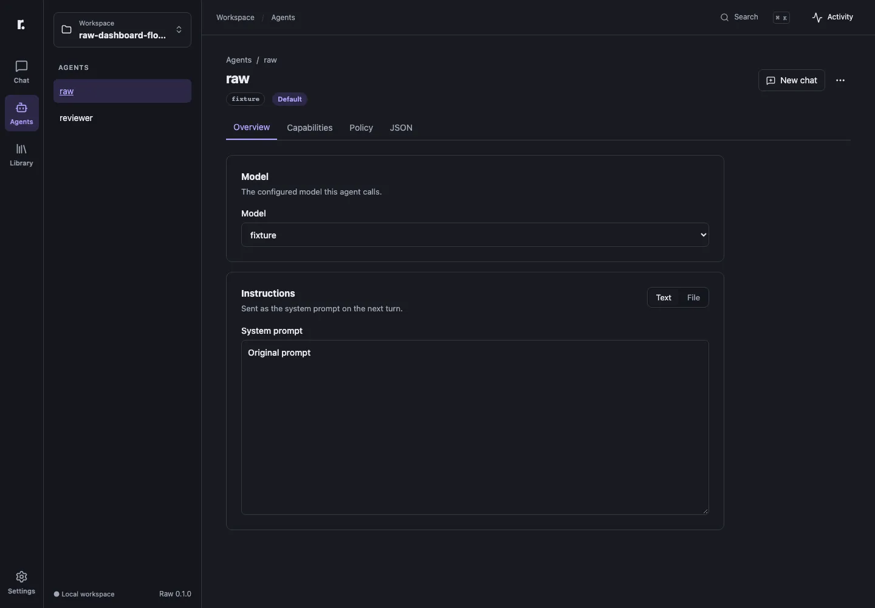Select the raw agent in list
The image size is (875, 608).
pos(122,91)
